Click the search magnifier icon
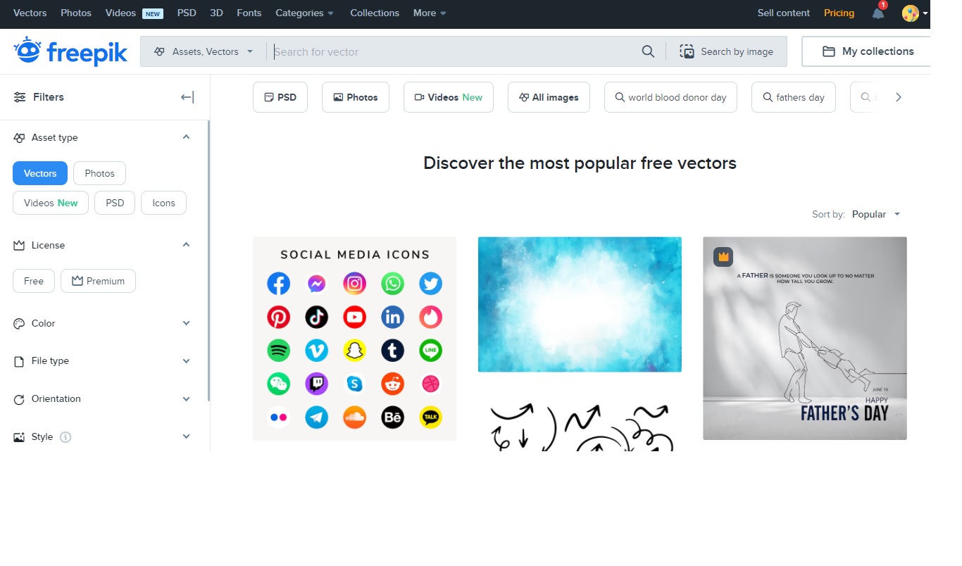Viewport: 962px width, 566px height. pos(648,51)
